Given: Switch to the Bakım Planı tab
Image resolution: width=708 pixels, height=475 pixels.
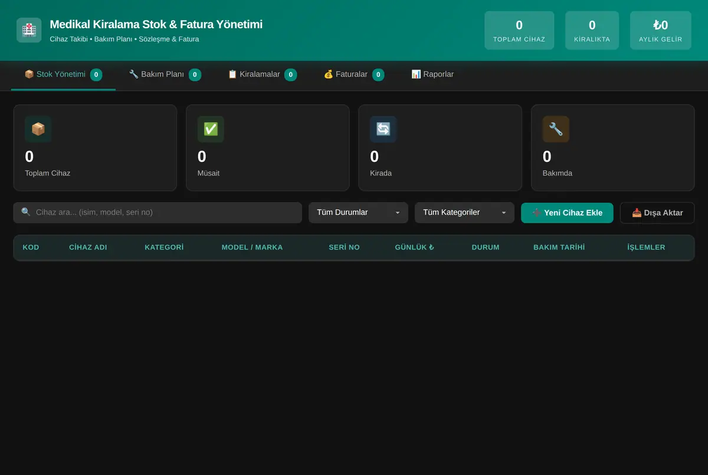Looking at the screenshot, I should pos(165,75).
